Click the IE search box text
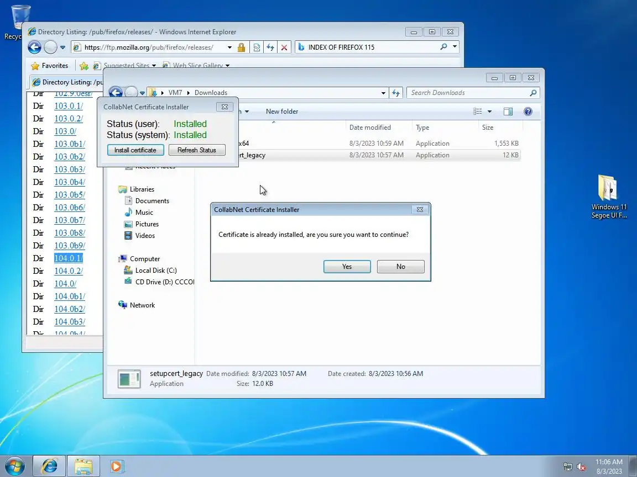Screen dimensions: 637x477 point(341,47)
